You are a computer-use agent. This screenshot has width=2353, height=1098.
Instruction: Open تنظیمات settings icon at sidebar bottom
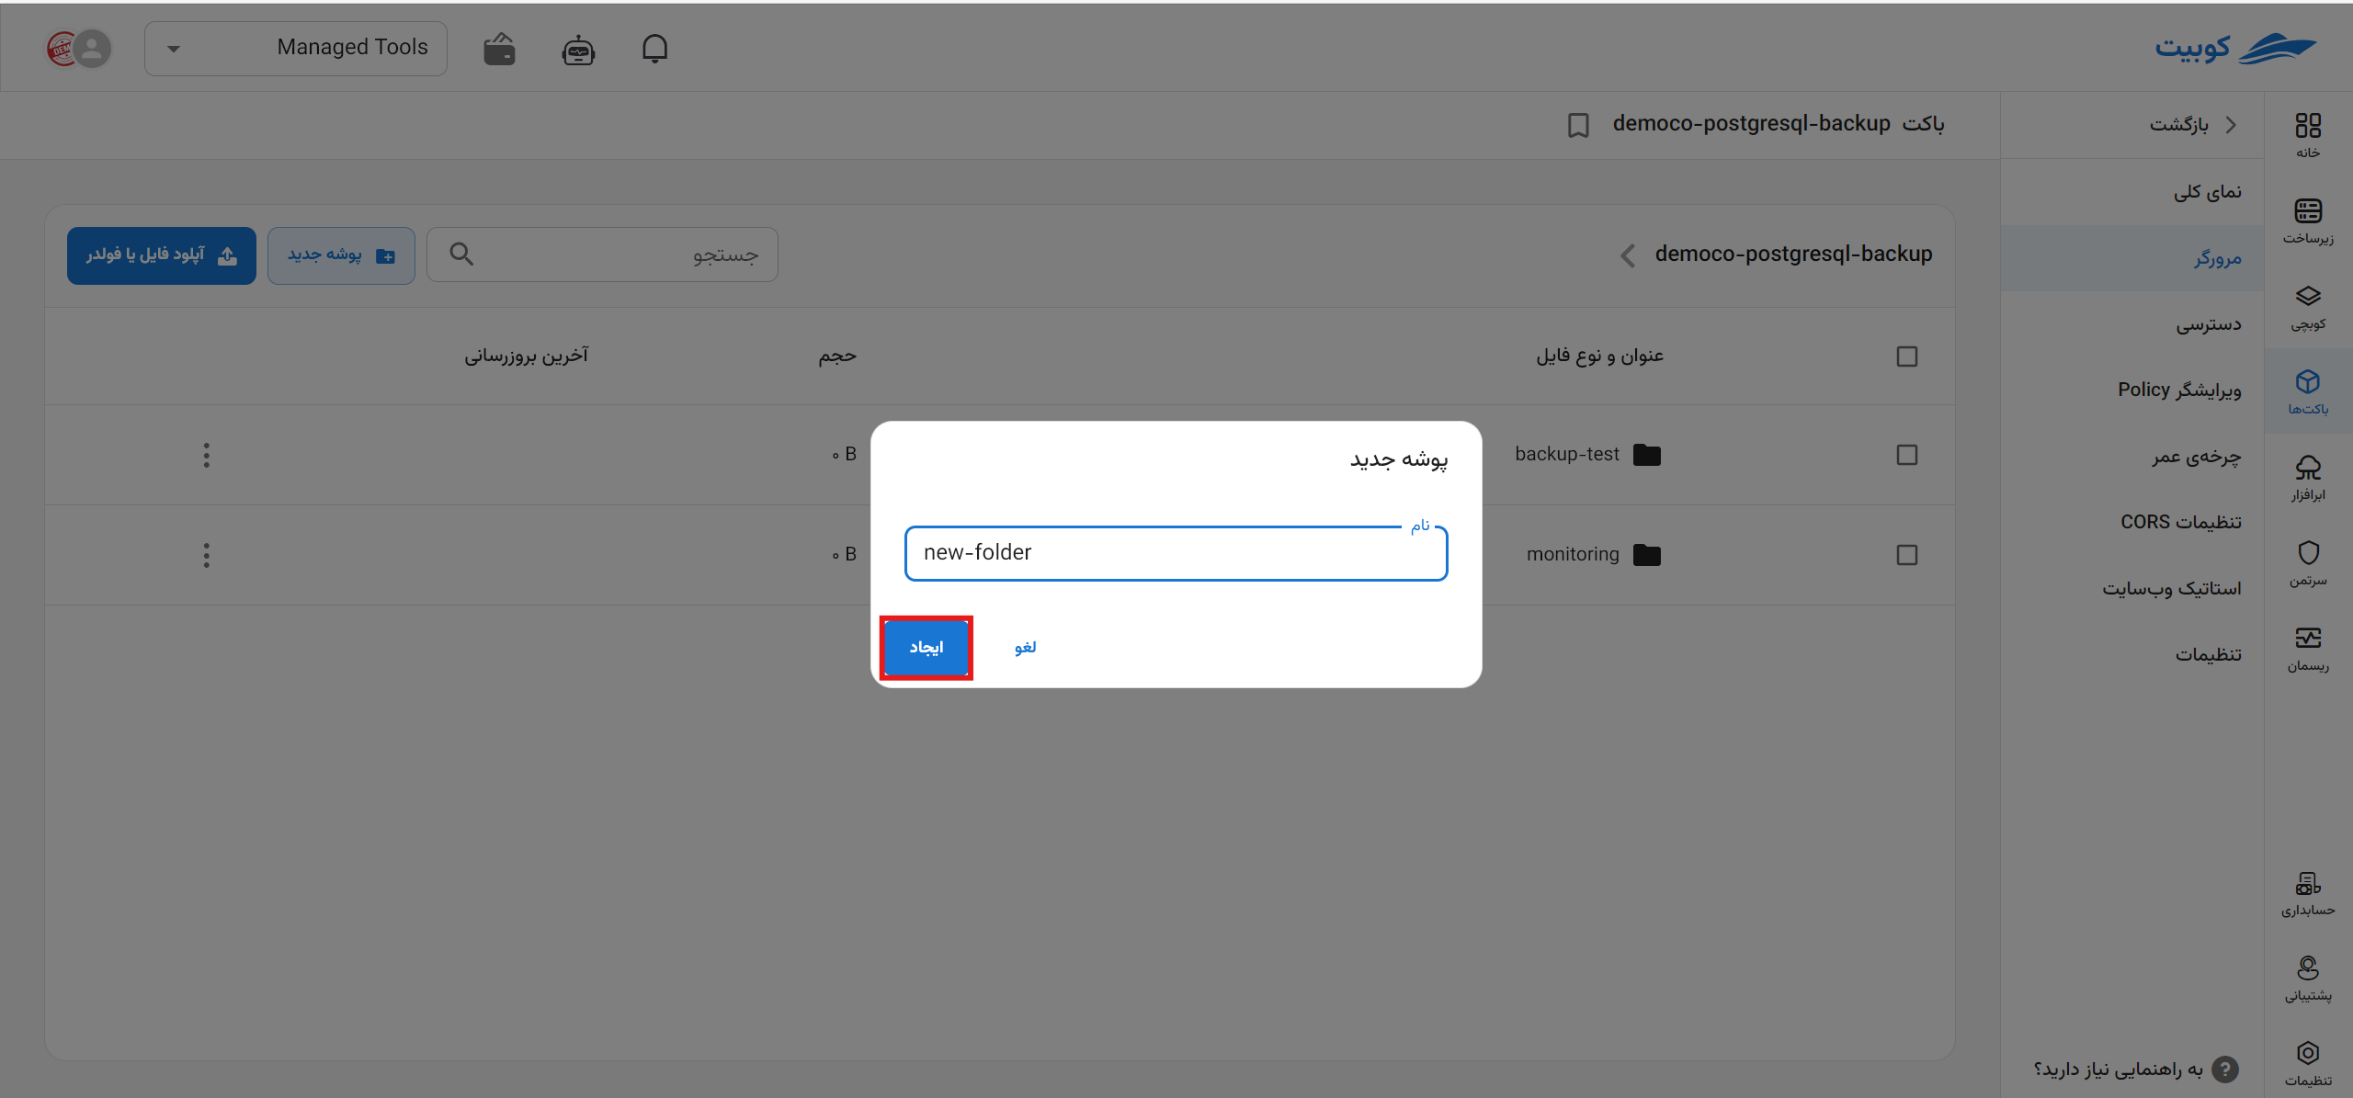tap(2308, 1064)
